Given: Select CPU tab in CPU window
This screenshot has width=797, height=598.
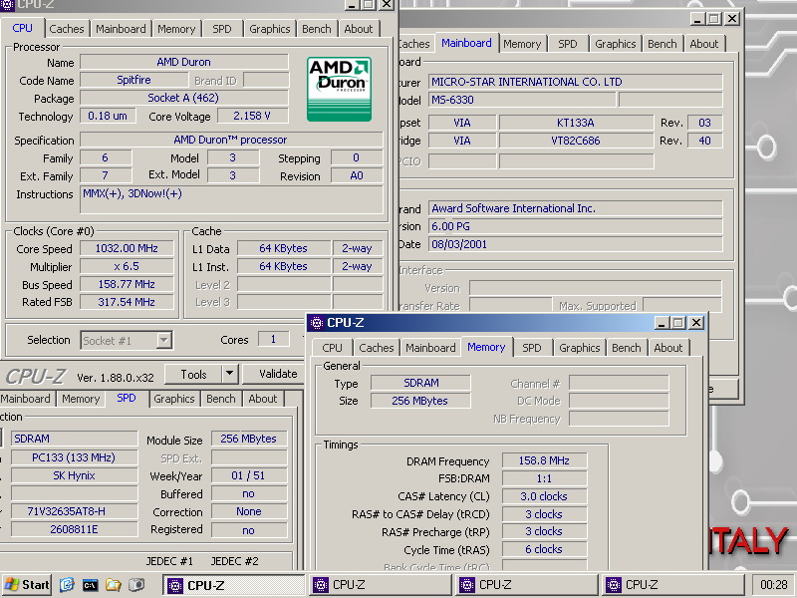Looking at the screenshot, I should pyautogui.click(x=22, y=28).
